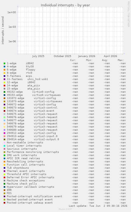Click the Max: column header
The image size is (131, 212).
click(x=121, y=60)
